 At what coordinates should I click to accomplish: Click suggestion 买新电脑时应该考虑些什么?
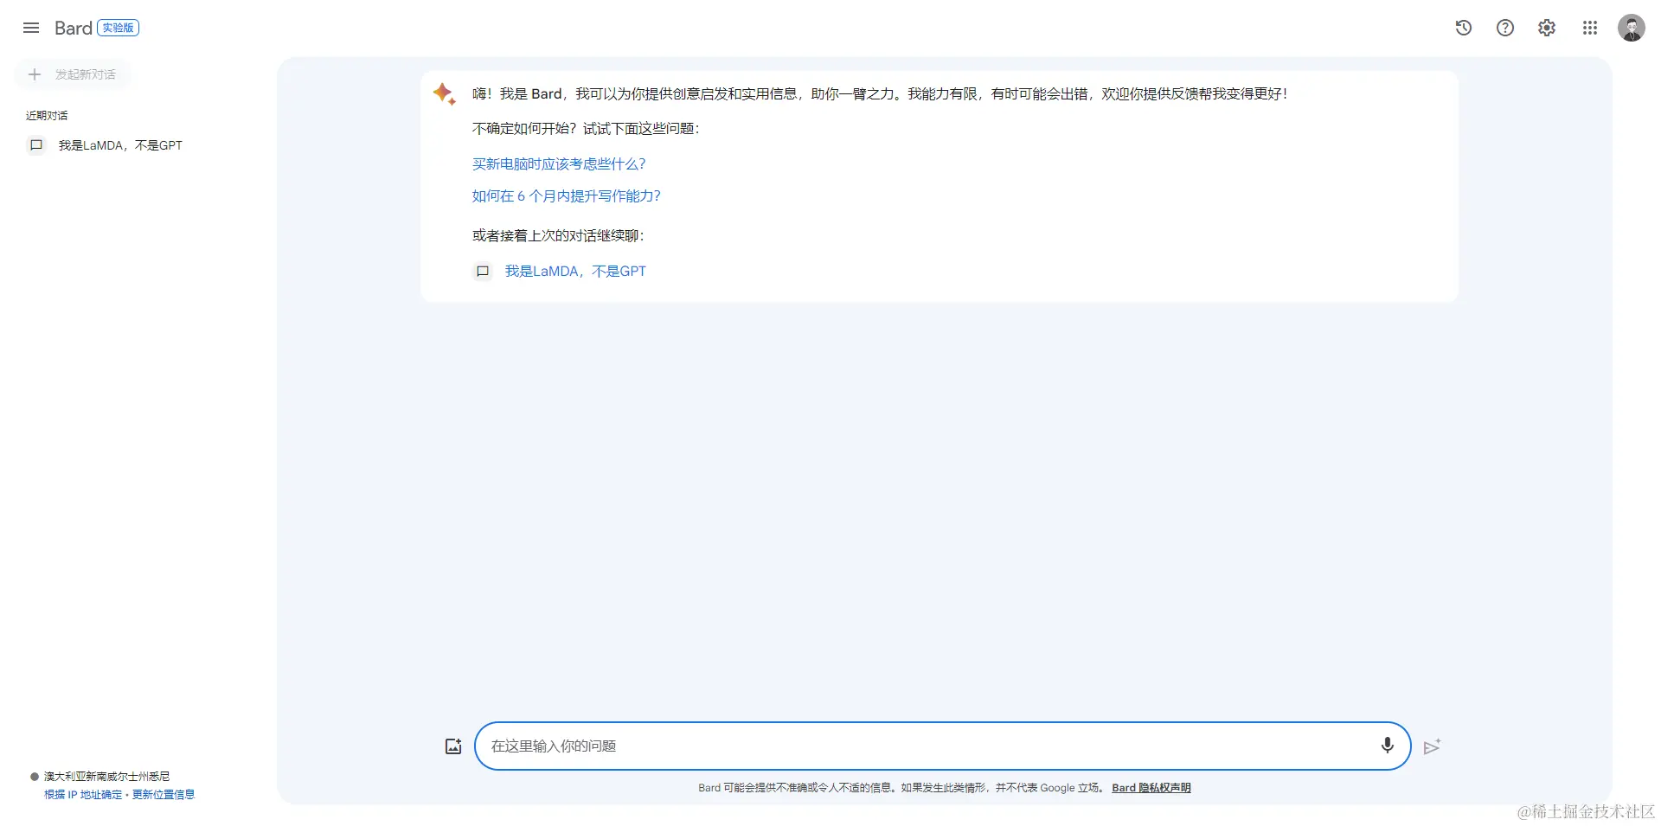coord(559,164)
